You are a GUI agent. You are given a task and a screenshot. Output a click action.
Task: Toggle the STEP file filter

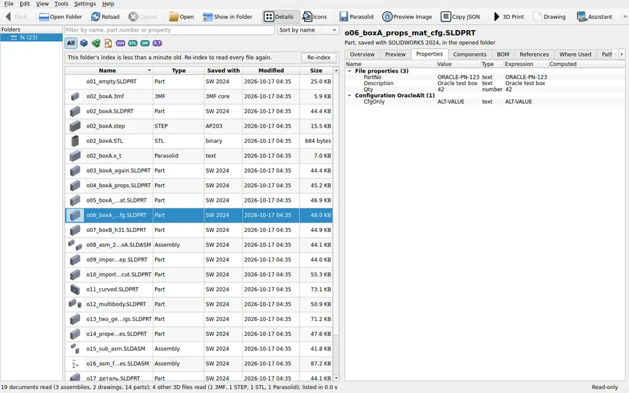tap(121, 43)
